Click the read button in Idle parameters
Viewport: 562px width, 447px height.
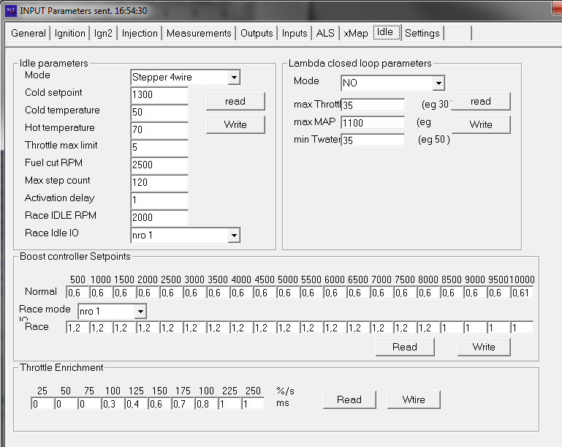pos(235,101)
